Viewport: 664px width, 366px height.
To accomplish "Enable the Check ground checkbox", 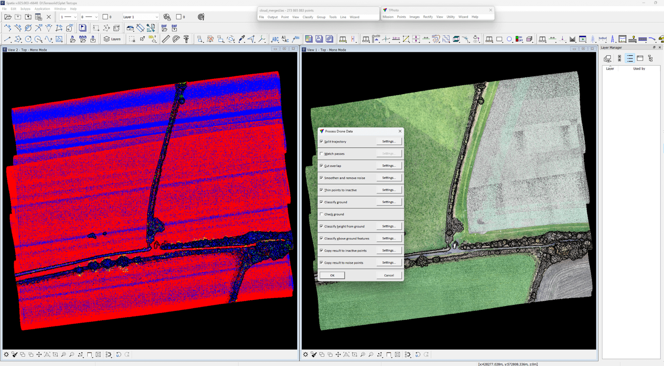I will click(x=322, y=214).
